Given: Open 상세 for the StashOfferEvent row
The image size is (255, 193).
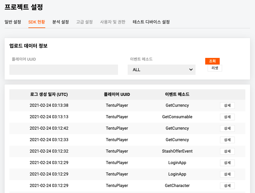Looking at the screenshot, I should [227, 151].
